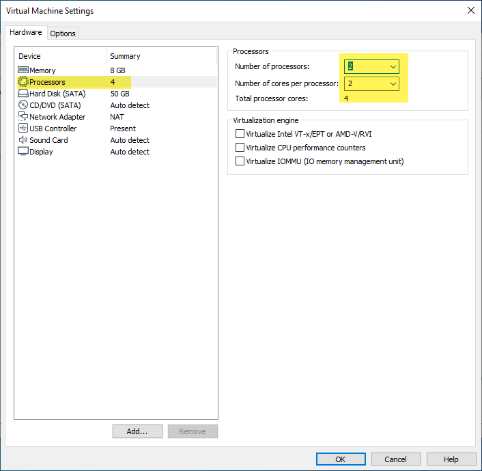Click the Sound Card speaker icon

point(23,140)
